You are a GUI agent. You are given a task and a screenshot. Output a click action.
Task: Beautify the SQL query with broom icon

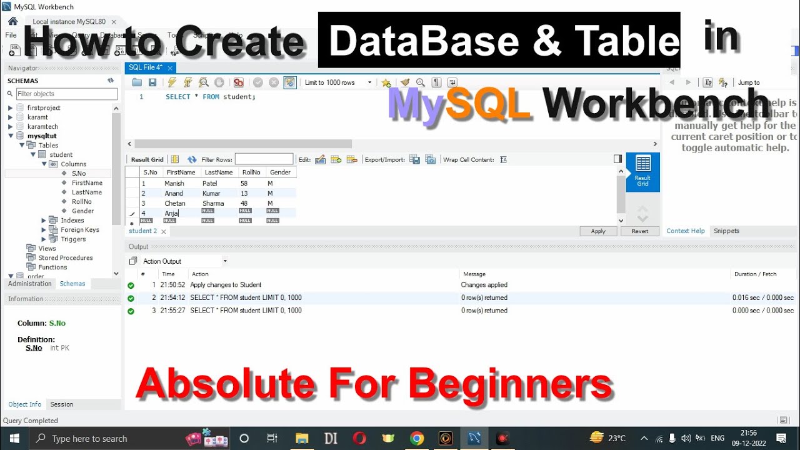405,82
